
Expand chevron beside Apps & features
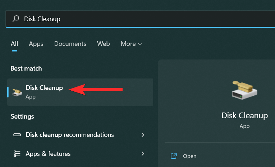(143, 154)
